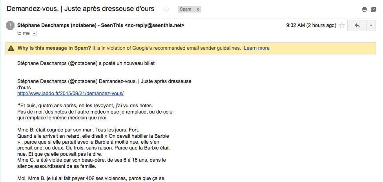Click the 9:32 AM timestamp
The image size is (383, 182).
click(x=311, y=25)
